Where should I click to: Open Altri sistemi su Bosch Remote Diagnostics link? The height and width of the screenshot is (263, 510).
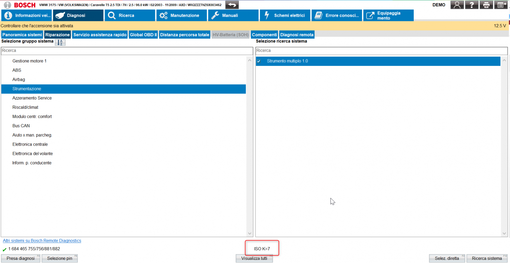(x=42, y=241)
